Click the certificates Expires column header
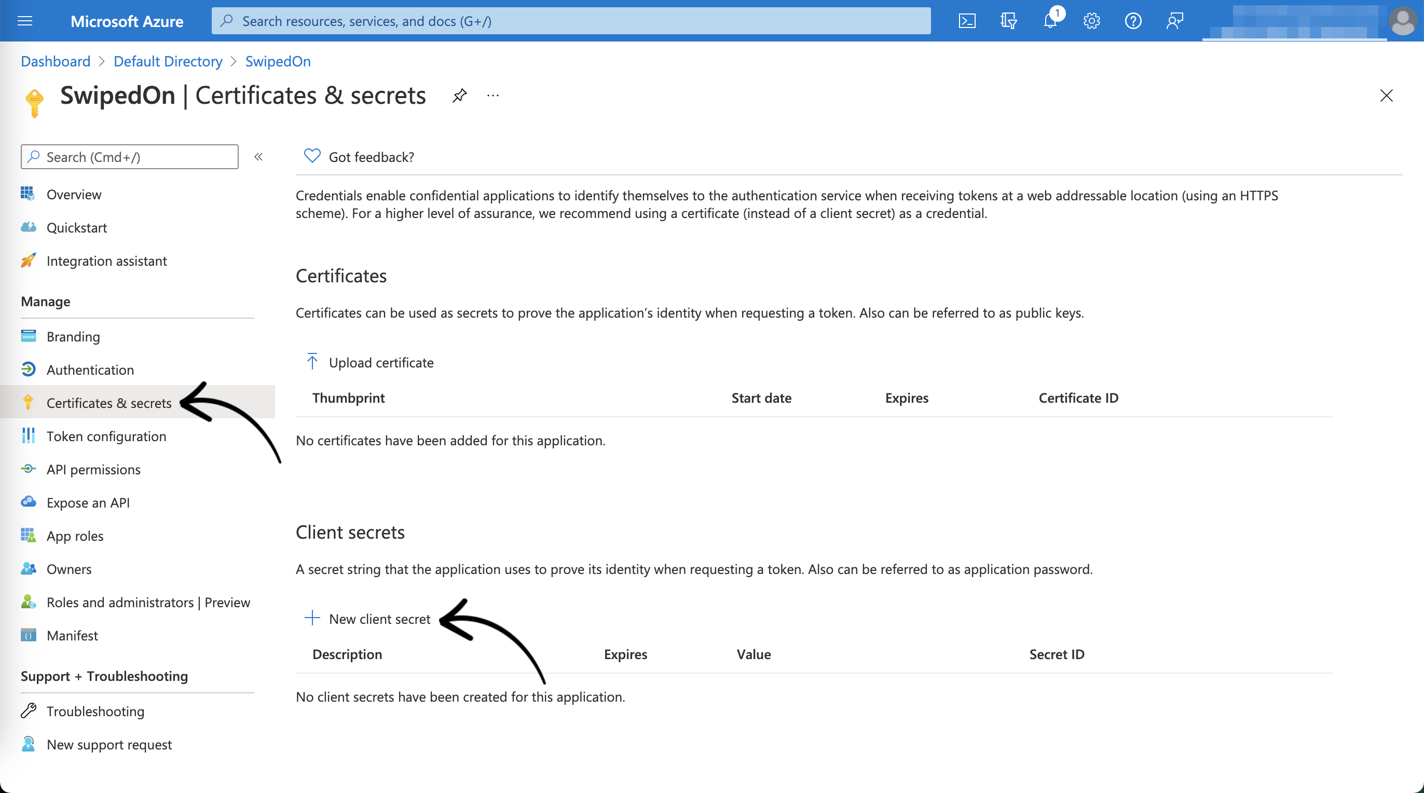 point(907,398)
